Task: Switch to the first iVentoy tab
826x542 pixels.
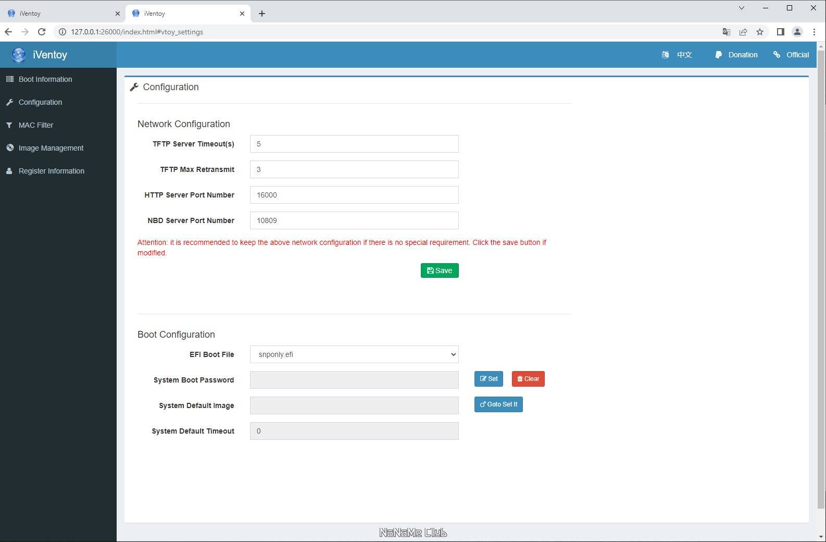Action: tap(62, 14)
